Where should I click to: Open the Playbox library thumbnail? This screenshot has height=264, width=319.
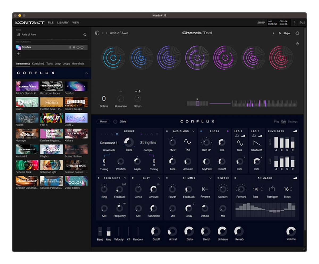pos(52,149)
